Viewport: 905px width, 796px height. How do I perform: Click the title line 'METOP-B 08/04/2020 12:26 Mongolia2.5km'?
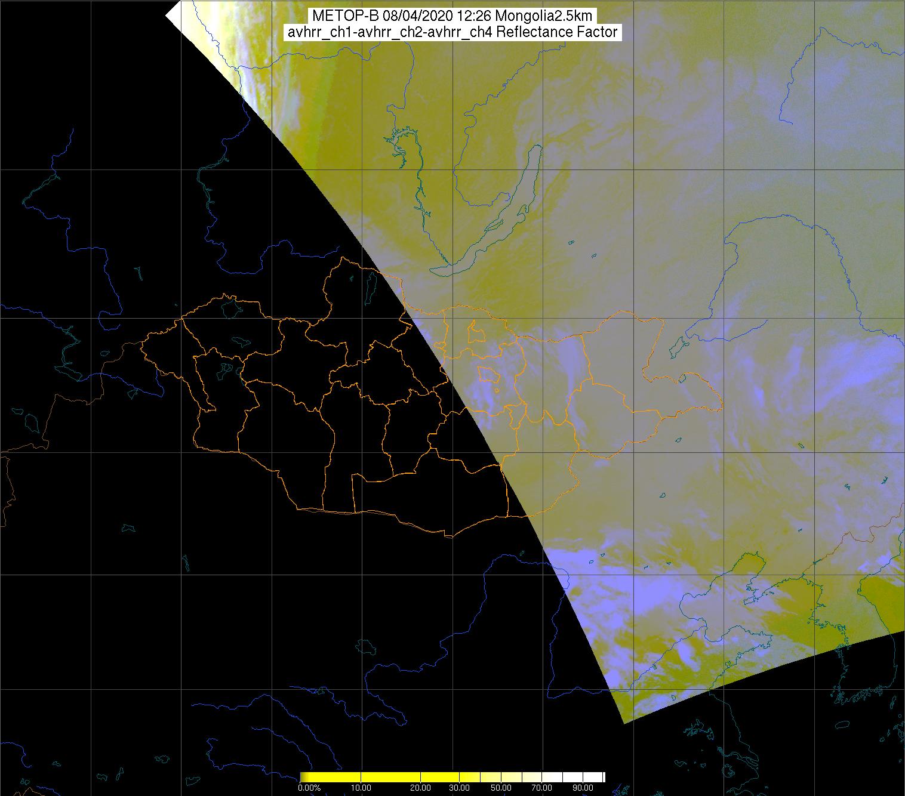(452, 16)
